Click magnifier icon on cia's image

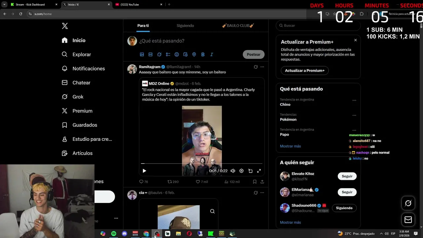pos(212,211)
